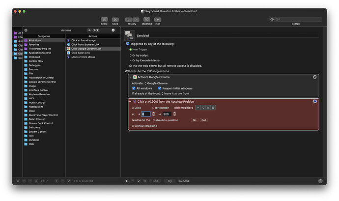Screen dimensions: 339x201
Task: Step the vertical coordinate stepper next to 900
Action: (174, 114)
